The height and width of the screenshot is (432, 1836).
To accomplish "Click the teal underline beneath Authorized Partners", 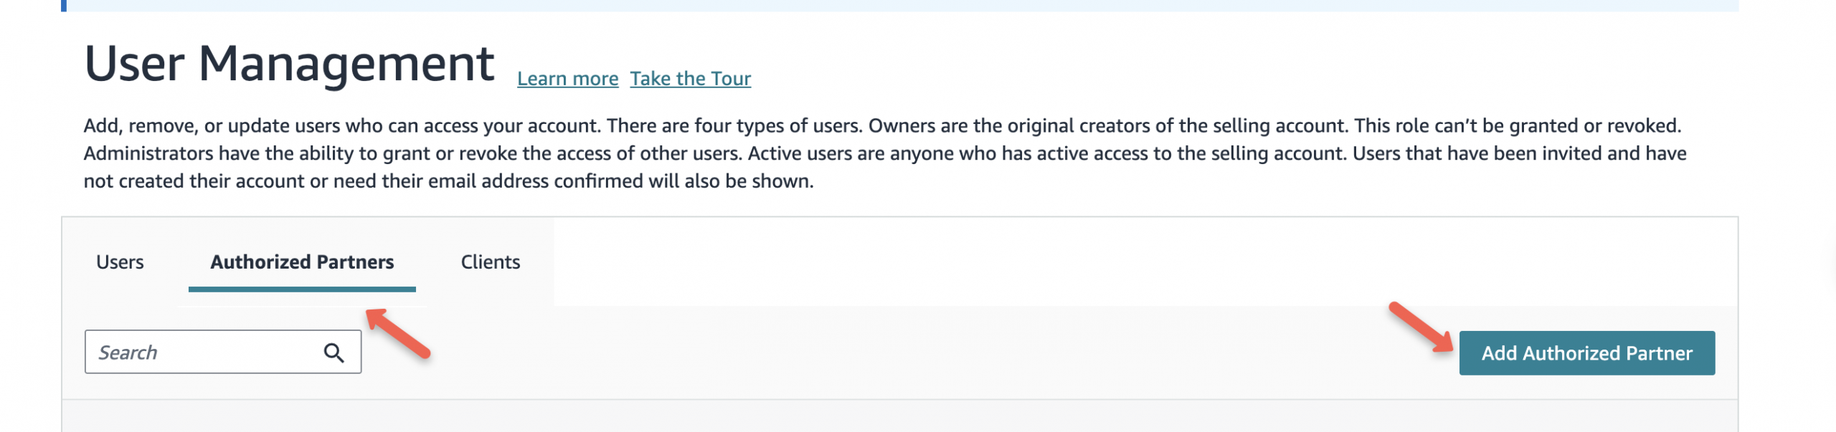I will (x=302, y=289).
